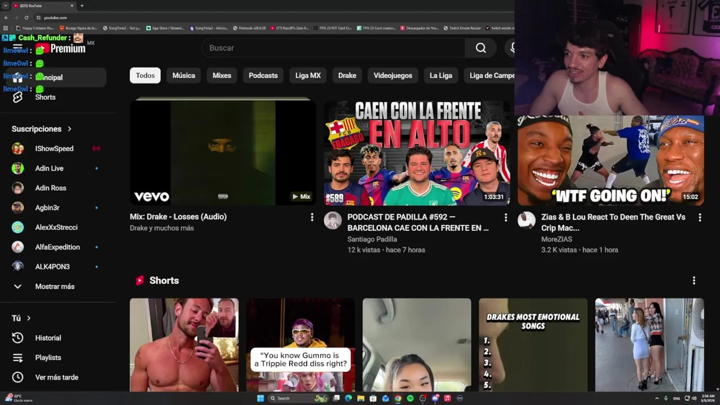Open the clock showing 2:56 AM
This screenshot has height=405, width=720.
707,398
